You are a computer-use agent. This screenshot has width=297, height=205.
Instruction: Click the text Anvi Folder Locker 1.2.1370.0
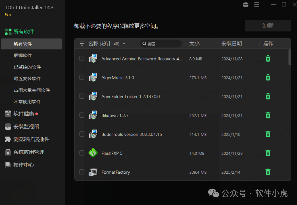(131, 96)
